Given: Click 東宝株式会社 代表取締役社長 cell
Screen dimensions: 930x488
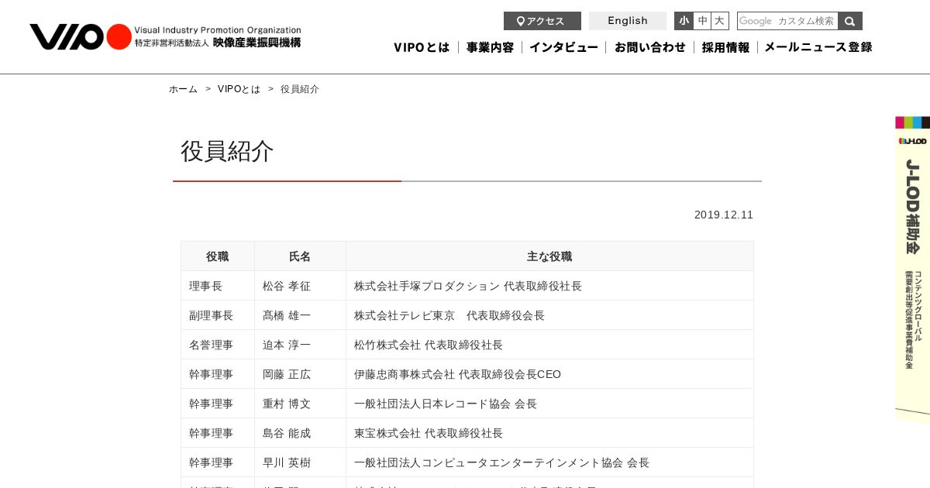Looking at the screenshot, I should tap(549, 433).
